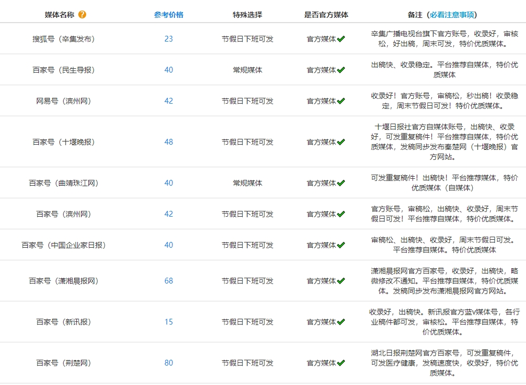This screenshot has width=526, height=385.
Task: Select media name 百家号（中国企业家日报）
Action: [64, 245]
